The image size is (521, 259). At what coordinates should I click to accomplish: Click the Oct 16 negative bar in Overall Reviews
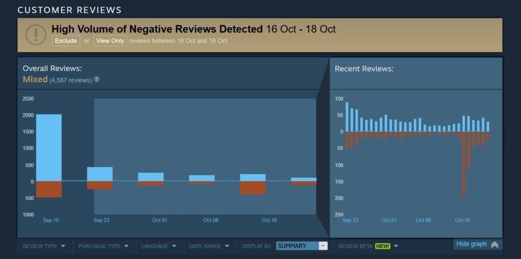pos(252,187)
